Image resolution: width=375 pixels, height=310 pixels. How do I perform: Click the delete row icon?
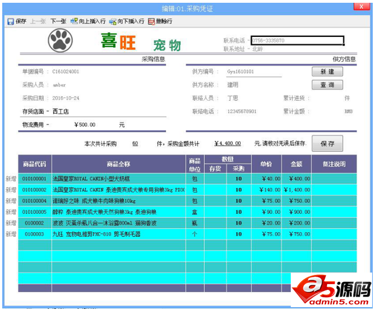pos(151,21)
